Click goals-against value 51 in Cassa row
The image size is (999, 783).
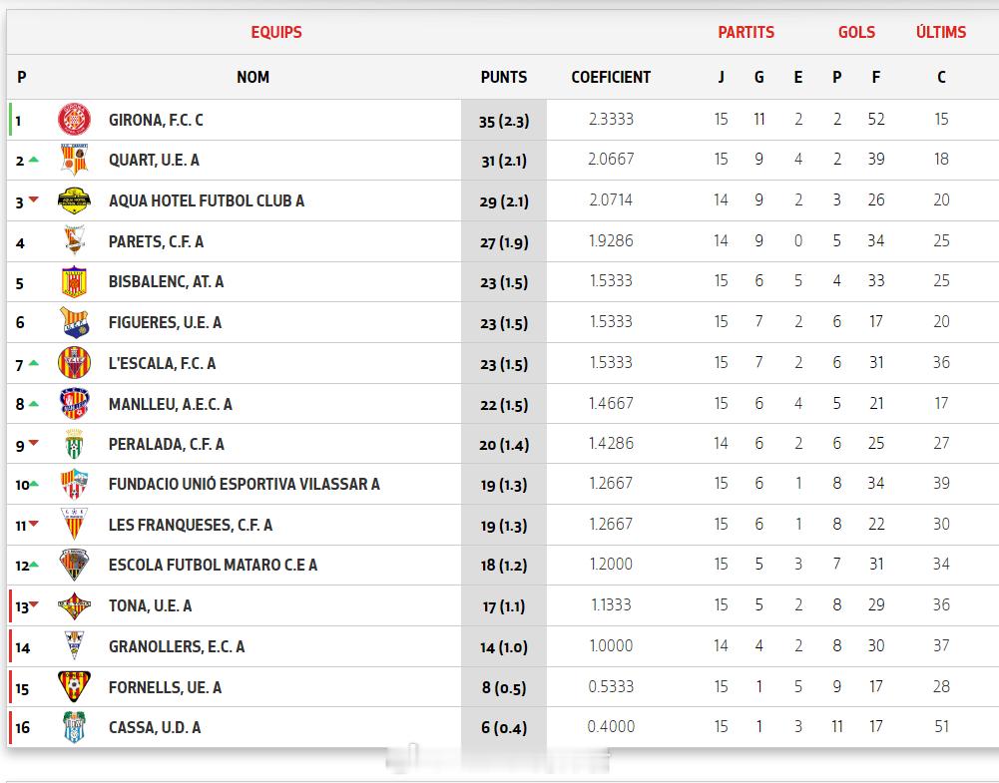[x=942, y=726]
